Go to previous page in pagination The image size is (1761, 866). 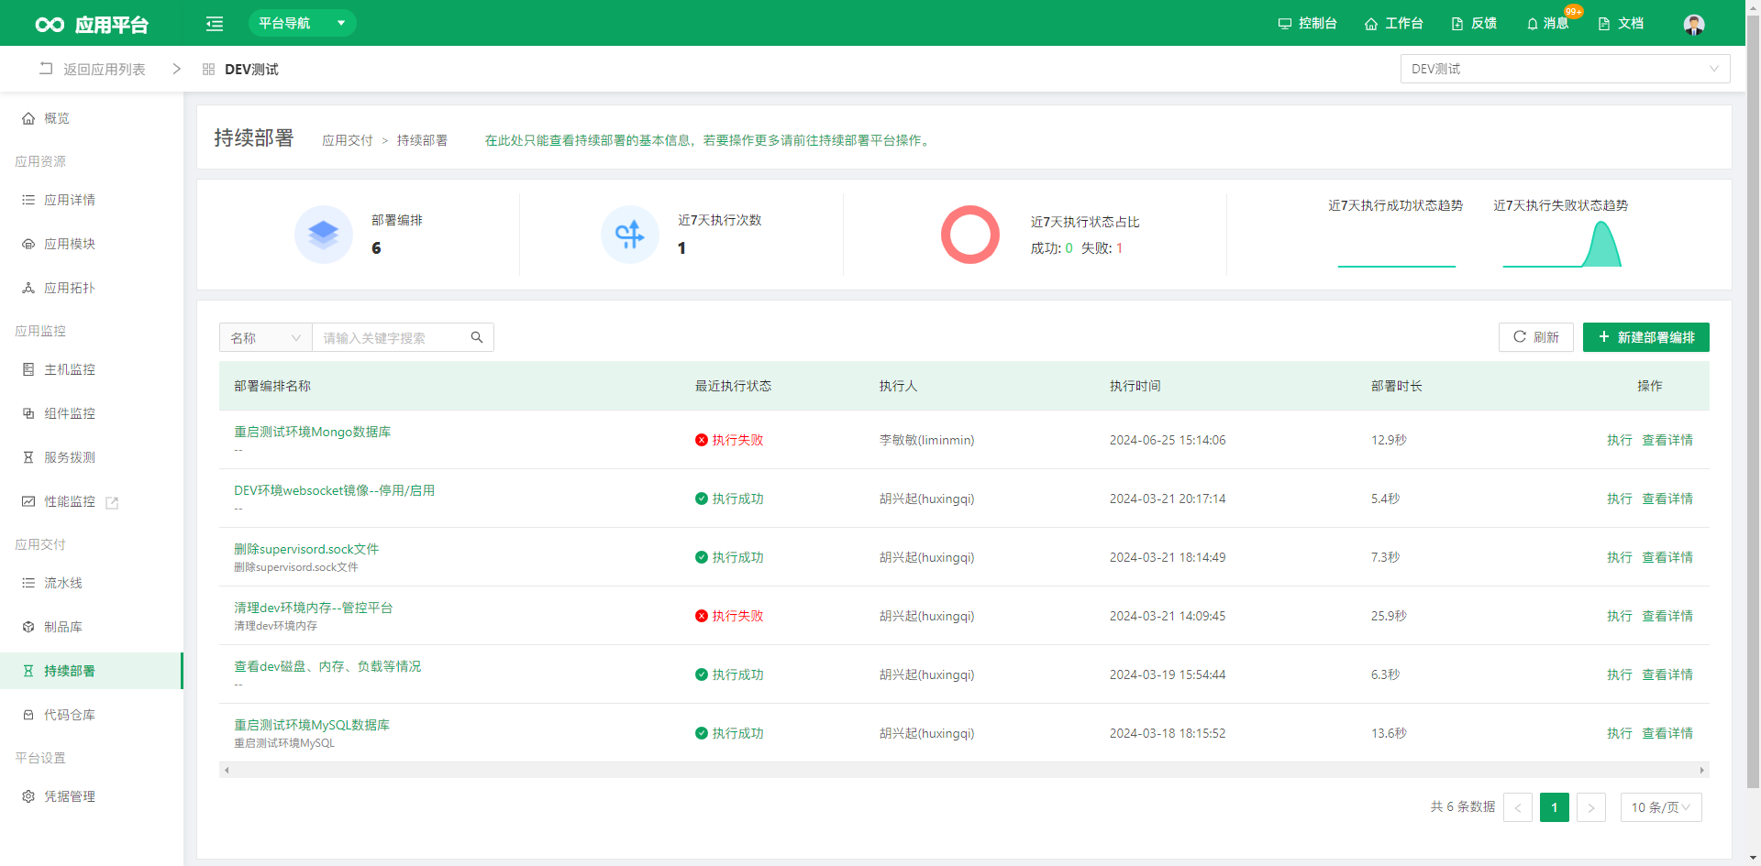click(x=1518, y=807)
